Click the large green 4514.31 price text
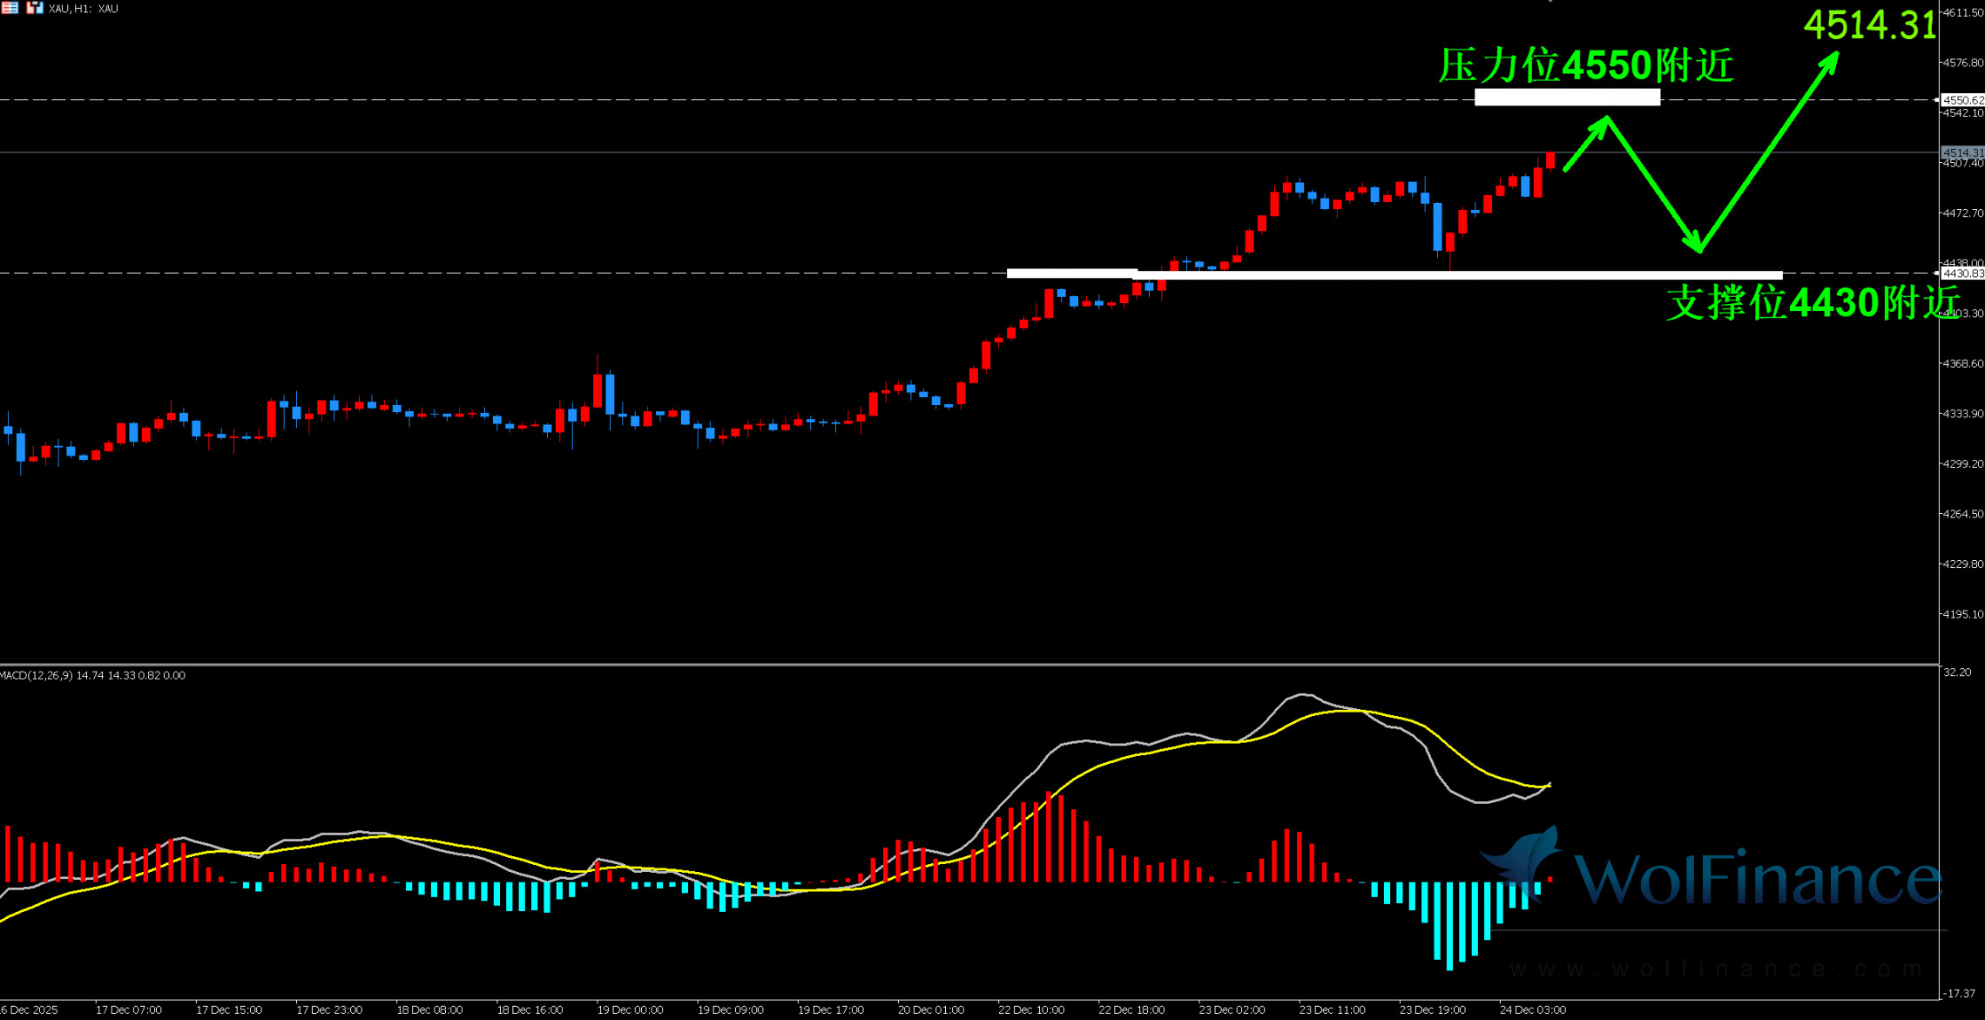The width and height of the screenshot is (1985, 1020). click(x=1869, y=24)
